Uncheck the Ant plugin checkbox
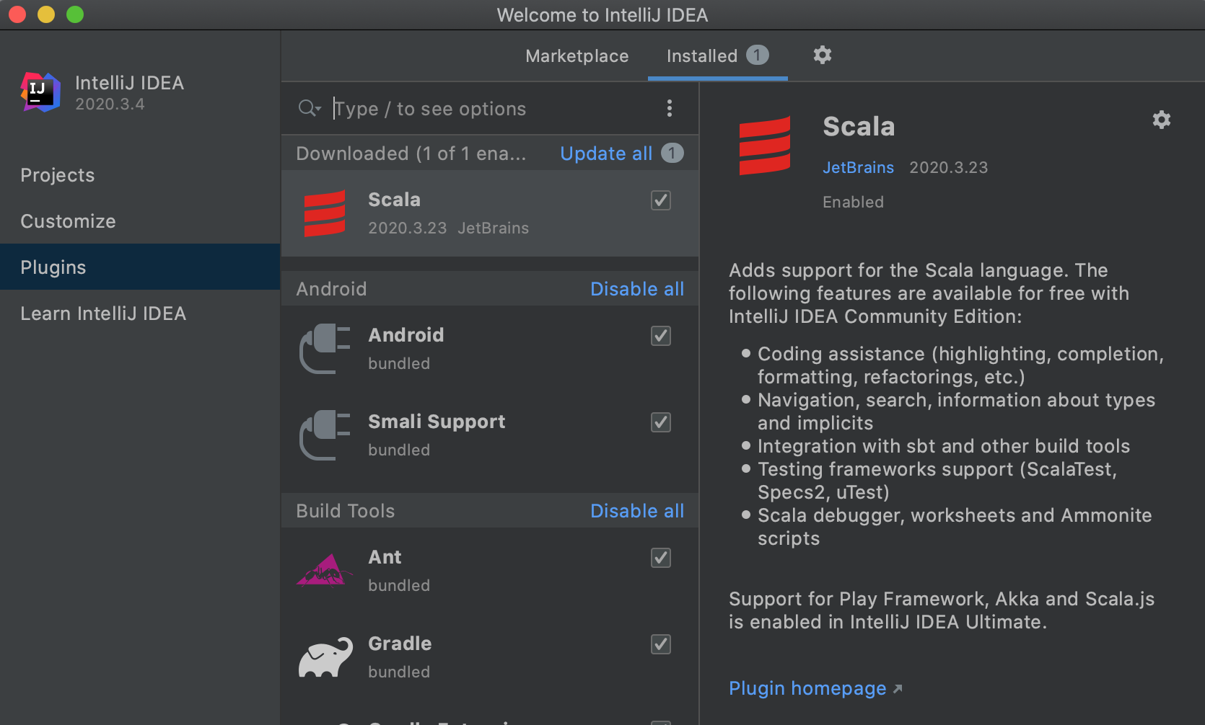Viewport: 1205px width, 725px height. pyautogui.click(x=661, y=558)
